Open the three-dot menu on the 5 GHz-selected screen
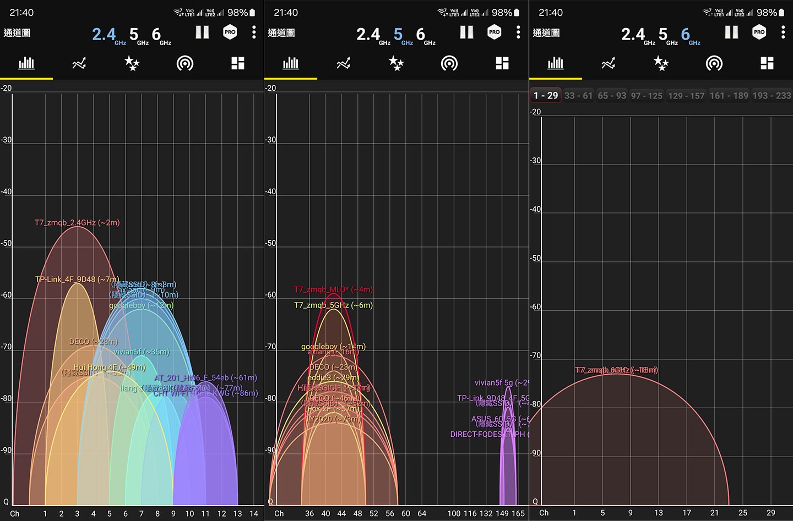The width and height of the screenshot is (793, 521). point(518,32)
